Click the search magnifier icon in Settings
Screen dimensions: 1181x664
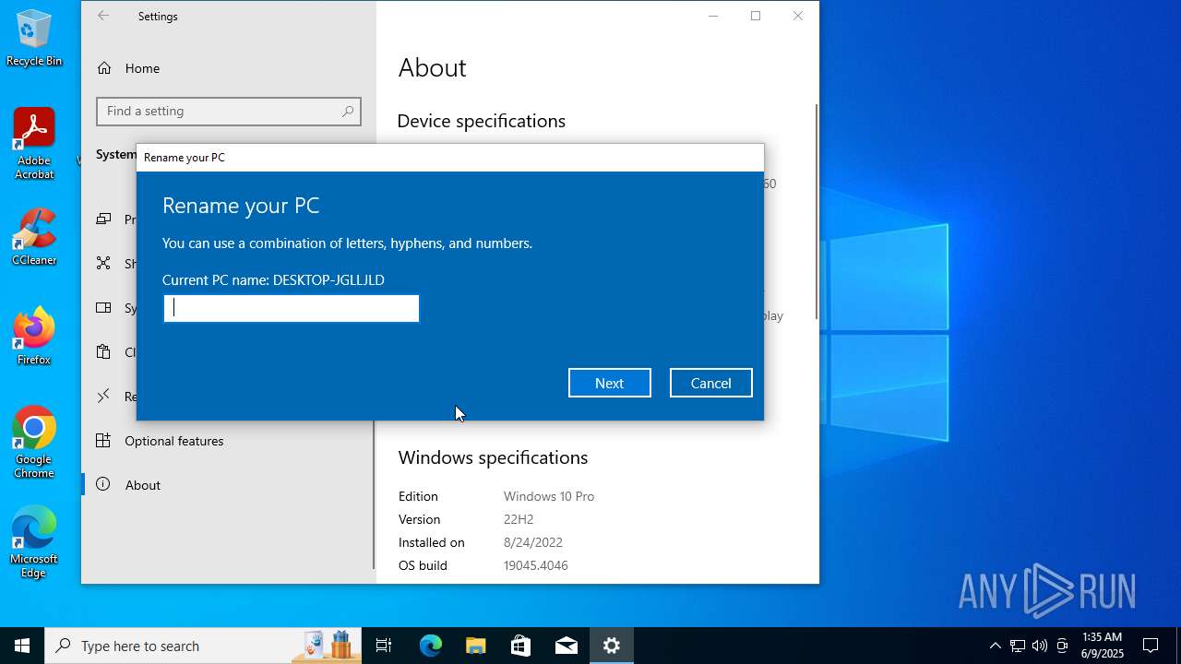[x=348, y=112]
